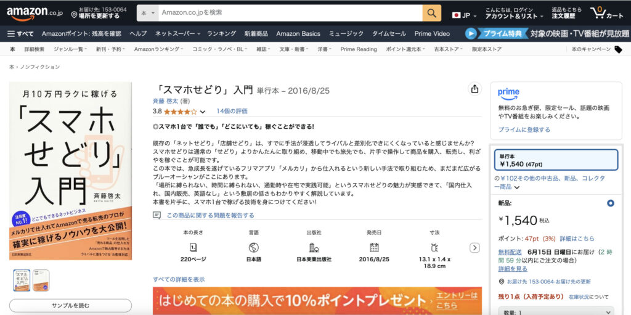Select the 単行本 ¥1,540 format option
Screen dimensions: 631x315
click(556, 160)
